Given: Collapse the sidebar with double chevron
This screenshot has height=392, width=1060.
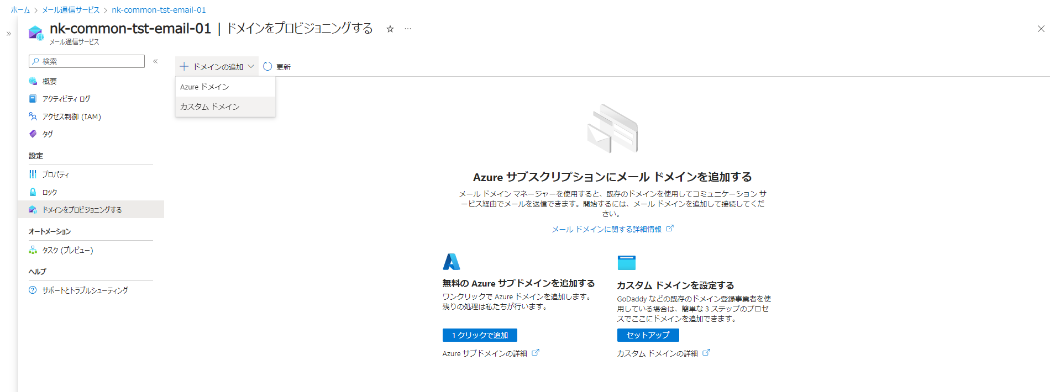Looking at the screenshot, I should pyautogui.click(x=155, y=61).
